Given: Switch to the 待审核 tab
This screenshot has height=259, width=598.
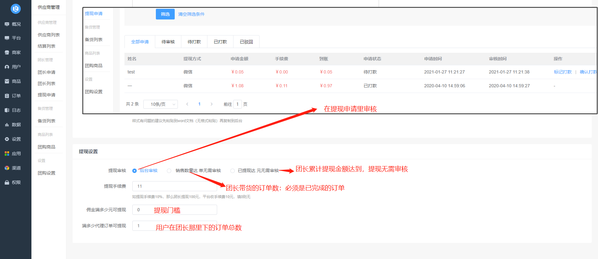Looking at the screenshot, I should [168, 42].
